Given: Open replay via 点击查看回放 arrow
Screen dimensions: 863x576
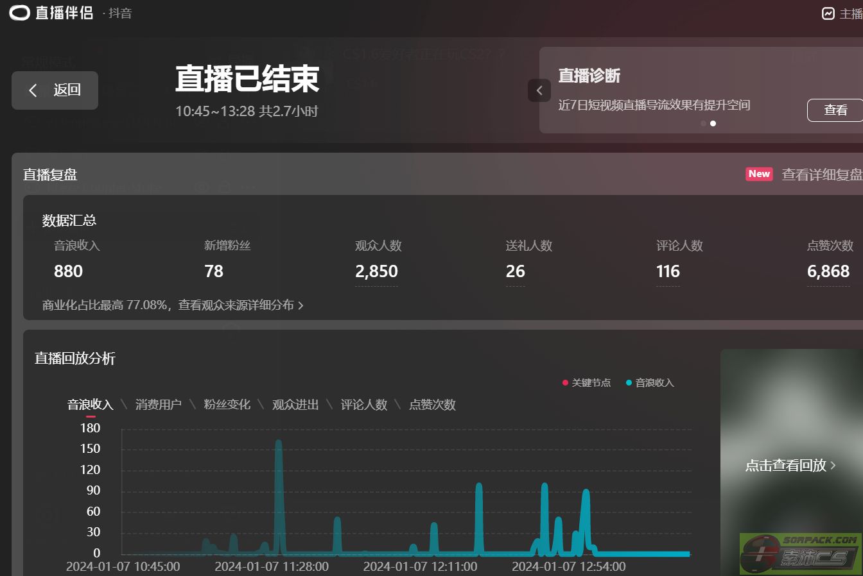Looking at the screenshot, I should [x=833, y=465].
